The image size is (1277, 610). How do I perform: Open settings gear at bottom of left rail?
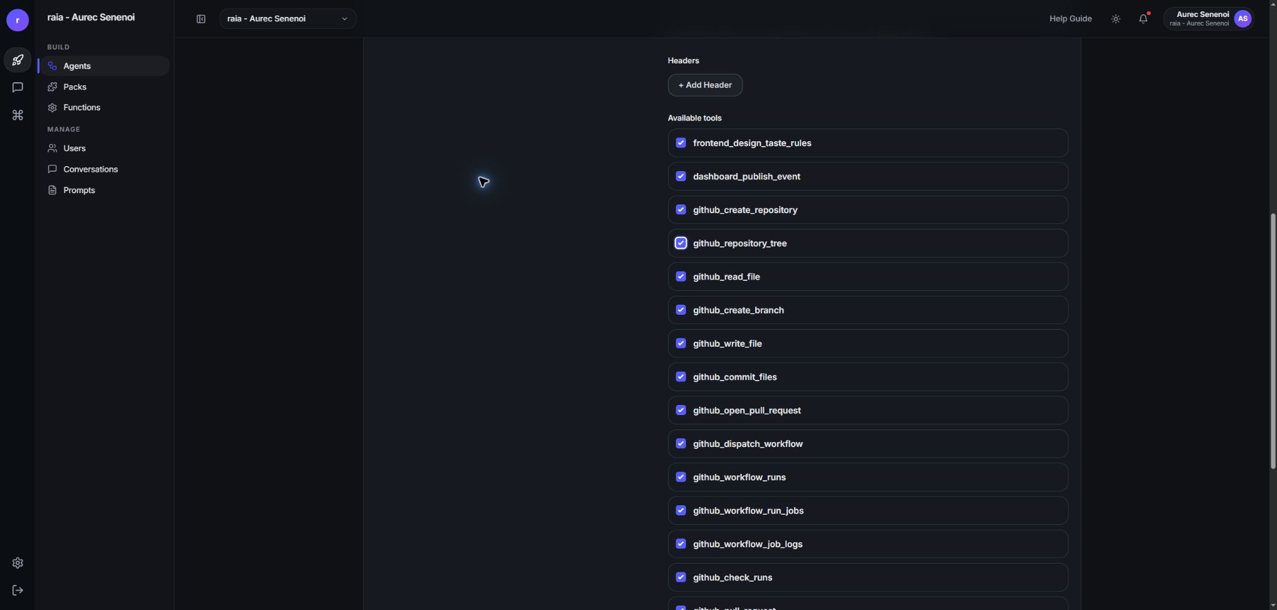pyautogui.click(x=18, y=563)
